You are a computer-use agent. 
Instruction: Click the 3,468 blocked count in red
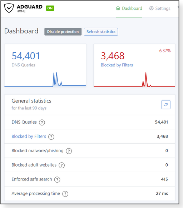(x=113, y=56)
